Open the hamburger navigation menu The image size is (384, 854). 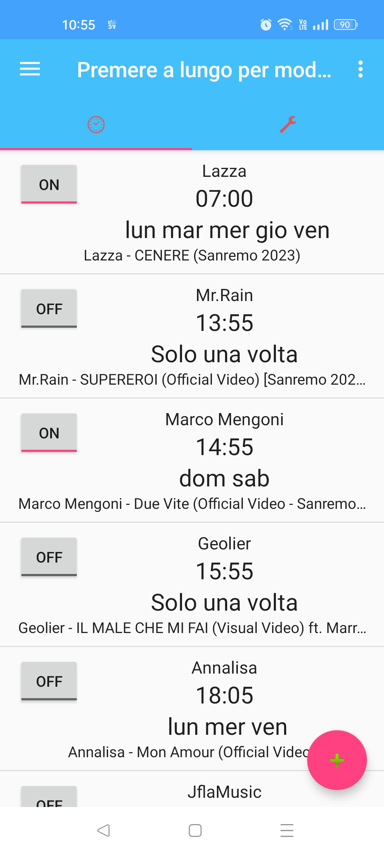pyautogui.click(x=30, y=69)
